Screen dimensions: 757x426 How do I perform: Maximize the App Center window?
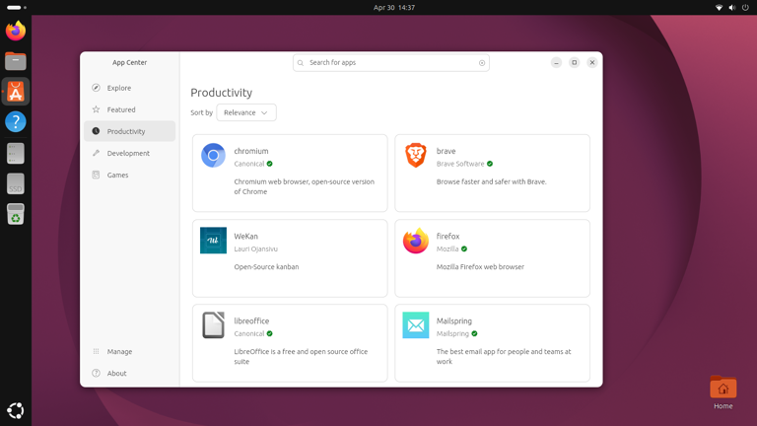(574, 63)
